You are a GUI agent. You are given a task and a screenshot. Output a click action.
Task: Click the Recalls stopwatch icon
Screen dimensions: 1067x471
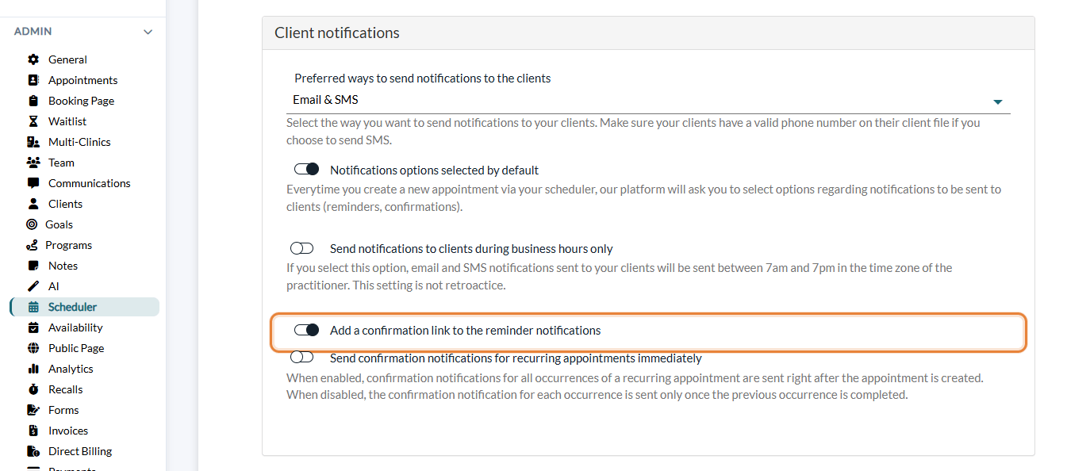[33, 389]
